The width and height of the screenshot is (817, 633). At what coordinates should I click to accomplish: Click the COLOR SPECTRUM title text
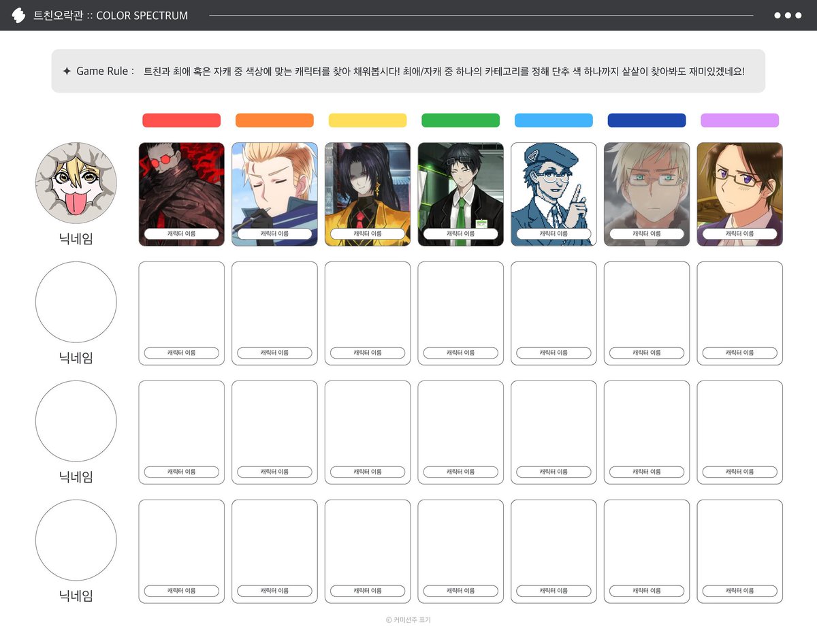(142, 15)
